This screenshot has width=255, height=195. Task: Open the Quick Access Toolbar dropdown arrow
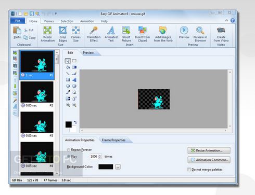pos(56,13)
